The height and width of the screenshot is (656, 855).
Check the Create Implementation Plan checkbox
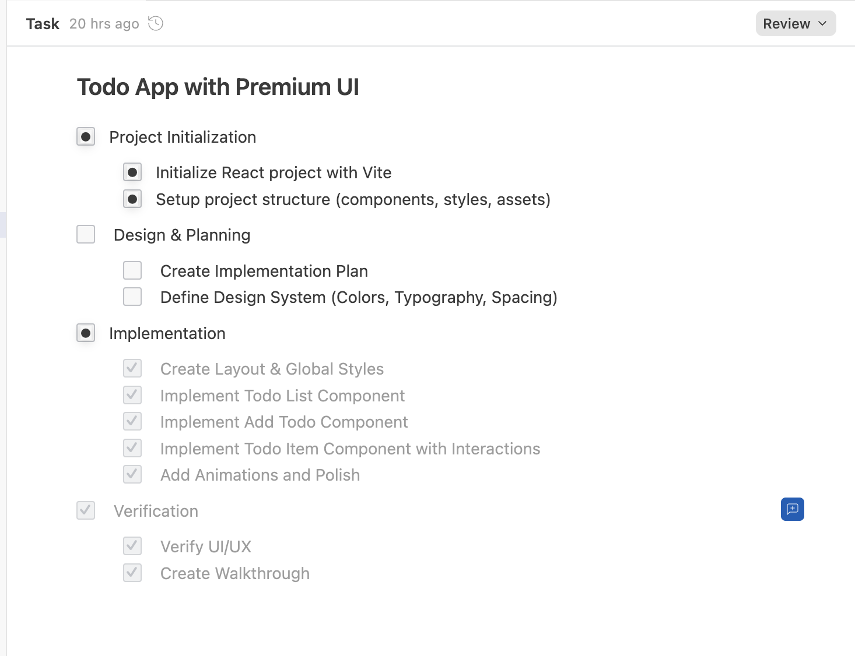(x=132, y=270)
